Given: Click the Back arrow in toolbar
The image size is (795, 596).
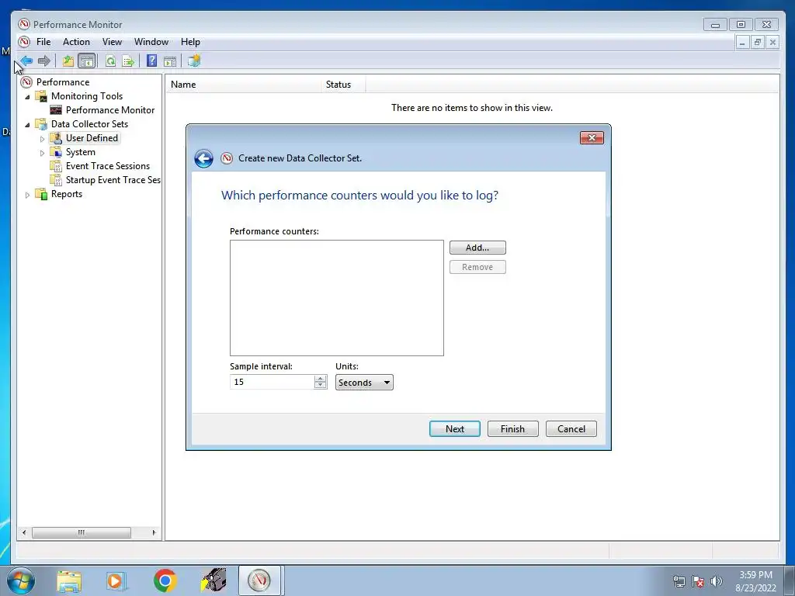Looking at the screenshot, I should (x=27, y=61).
